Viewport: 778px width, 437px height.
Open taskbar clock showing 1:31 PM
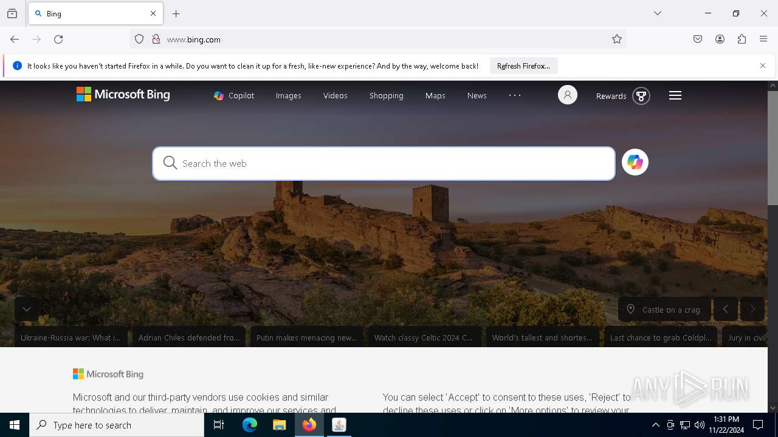point(727,425)
